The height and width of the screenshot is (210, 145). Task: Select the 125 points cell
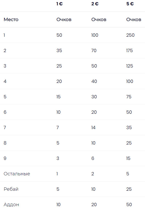point(129,66)
